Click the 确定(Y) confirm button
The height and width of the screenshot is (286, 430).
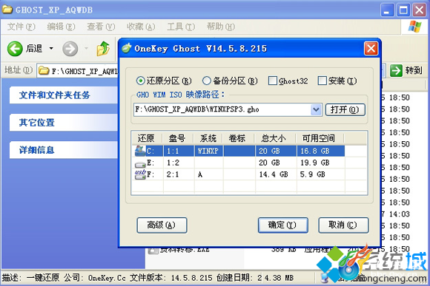click(x=282, y=225)
